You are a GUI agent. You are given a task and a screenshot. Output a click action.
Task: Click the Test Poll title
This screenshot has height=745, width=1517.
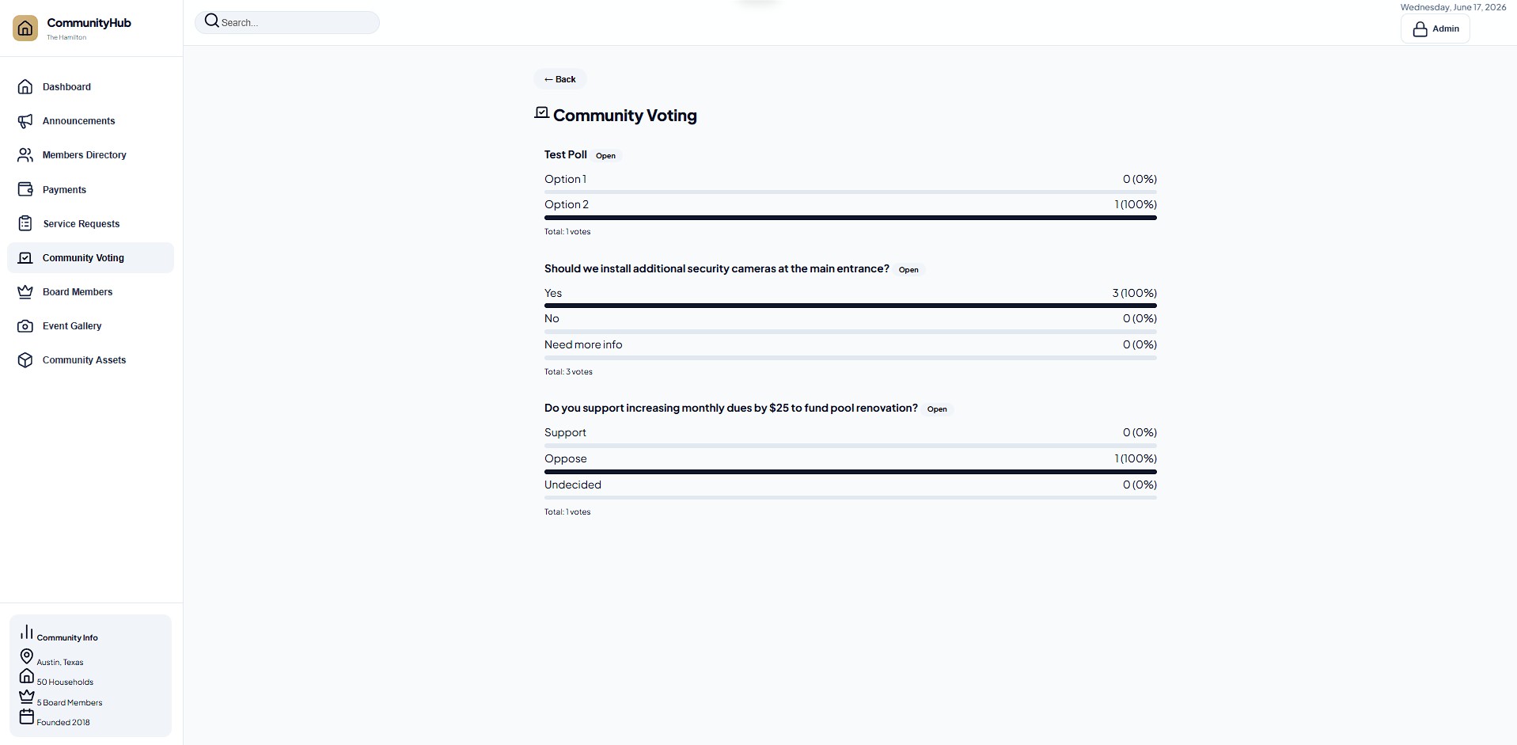coord(566,155)
